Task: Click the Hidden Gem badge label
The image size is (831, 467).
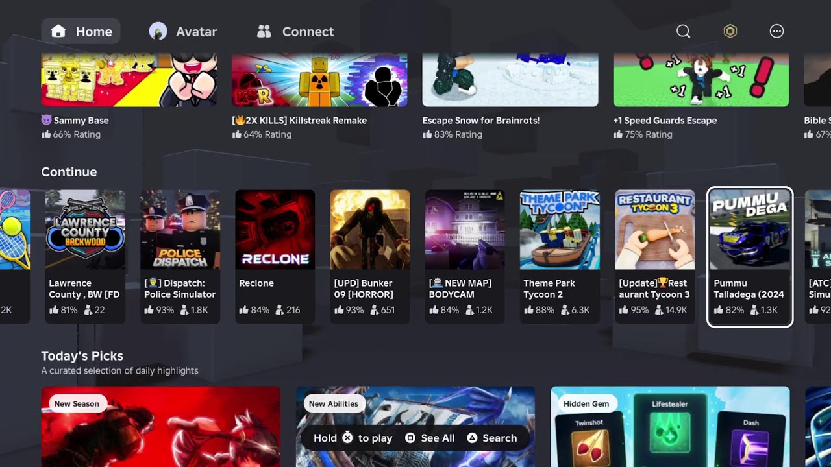Action: tap(586, 403)
